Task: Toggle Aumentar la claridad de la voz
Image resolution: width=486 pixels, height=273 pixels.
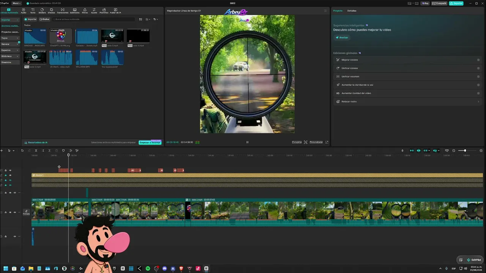Action: click(478, 85)
